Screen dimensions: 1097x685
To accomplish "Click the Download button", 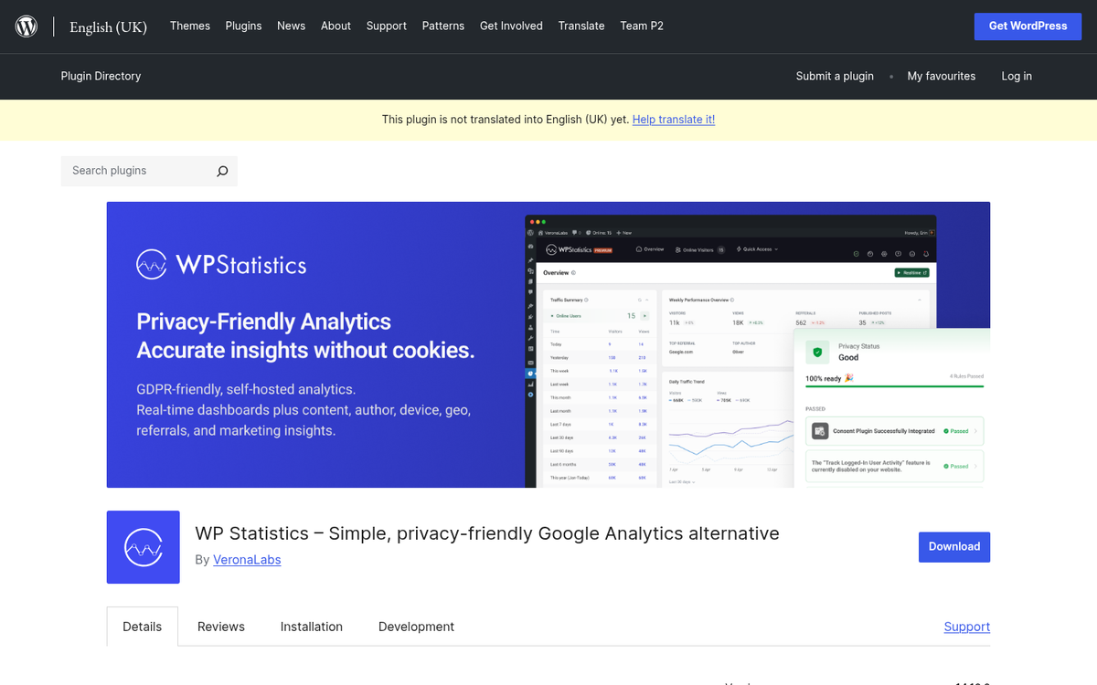I will click(x=954, y=546).
